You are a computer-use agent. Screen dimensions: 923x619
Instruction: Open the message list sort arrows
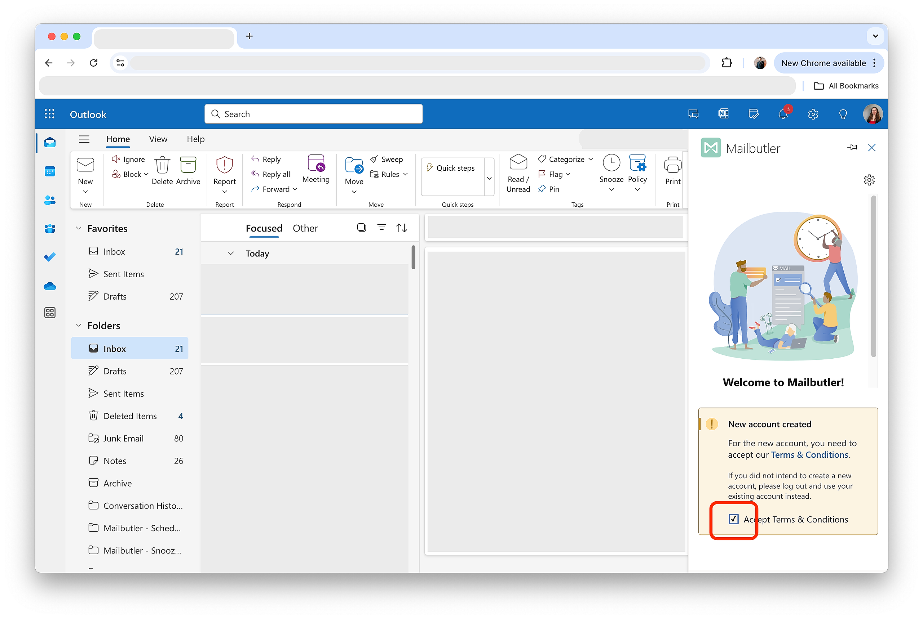tap(402, 228)
